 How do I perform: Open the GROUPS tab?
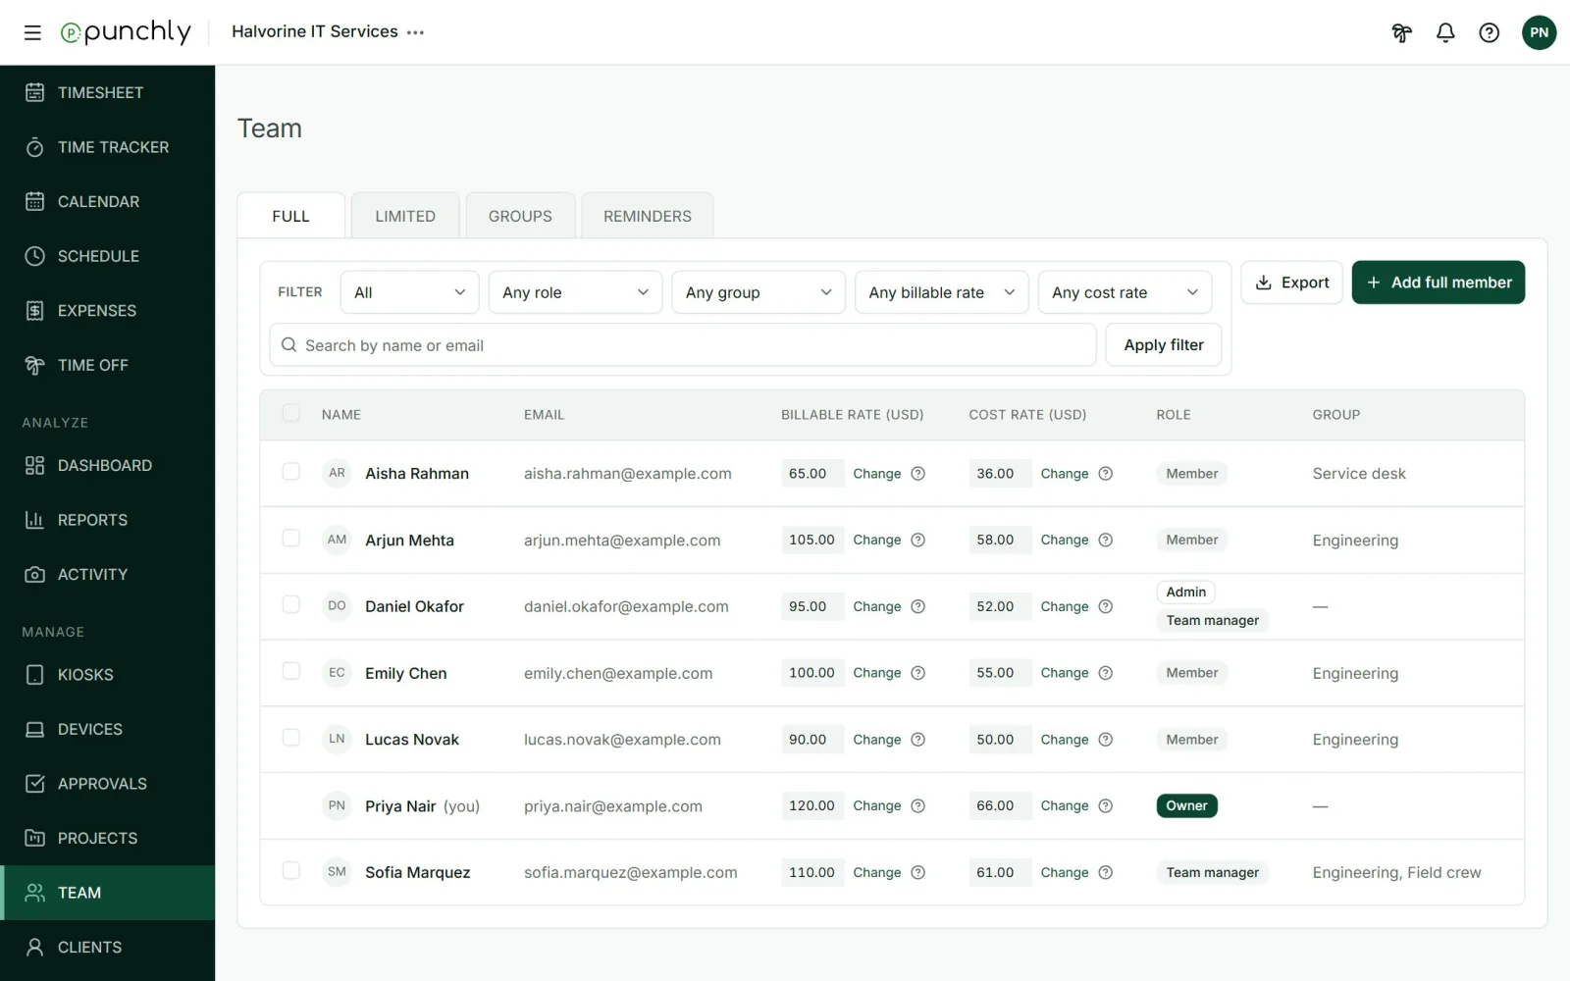[x=520, y=216]
